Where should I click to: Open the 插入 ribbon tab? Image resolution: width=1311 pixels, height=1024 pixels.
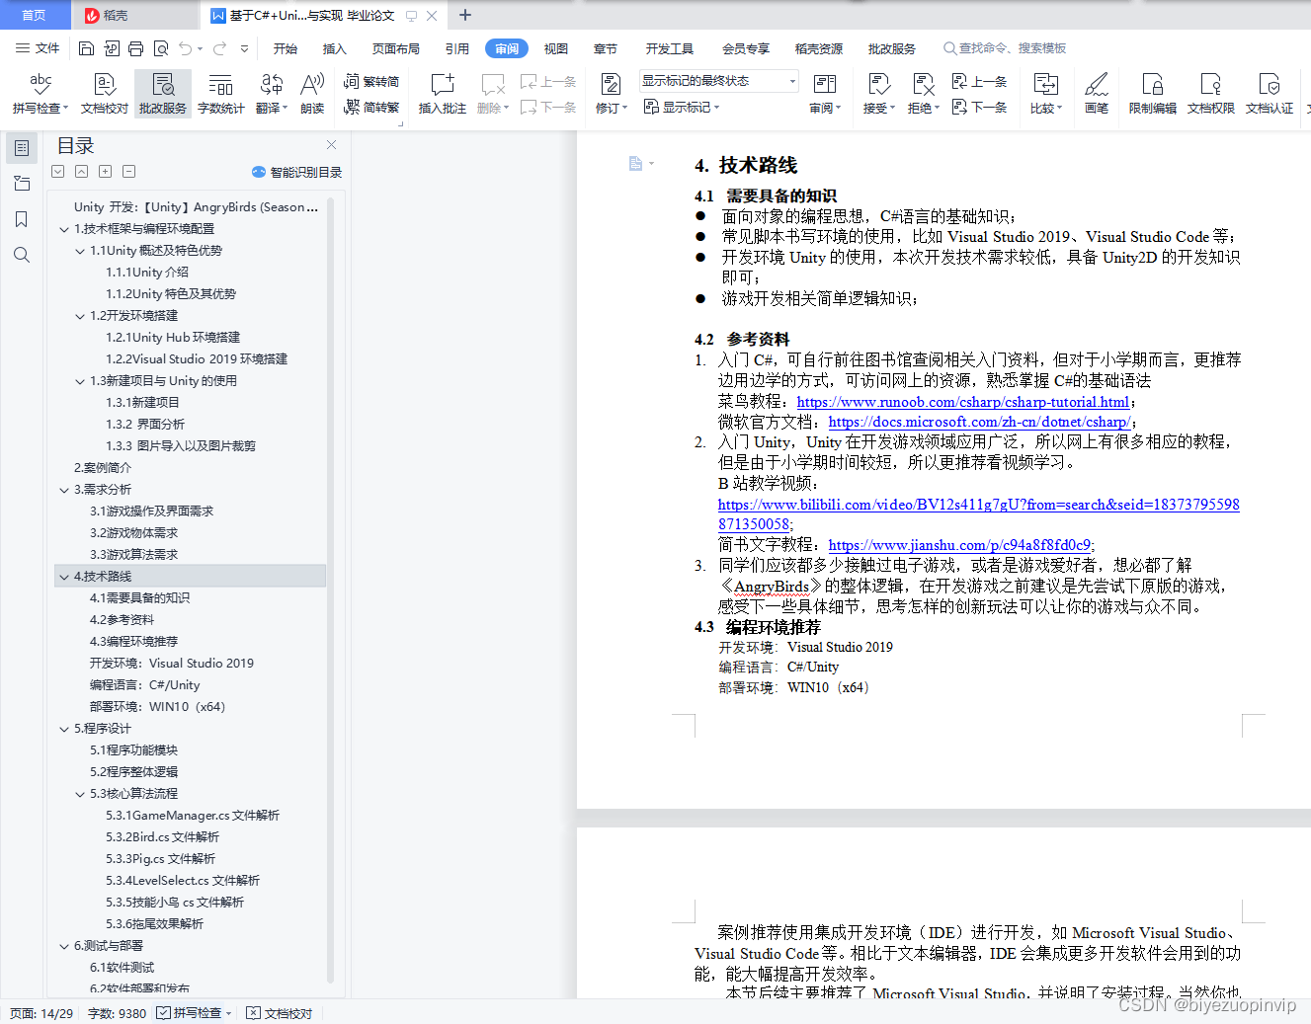coord(335,48)
